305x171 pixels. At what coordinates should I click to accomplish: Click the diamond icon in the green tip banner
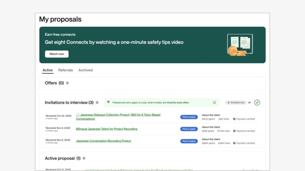[109, 102]
